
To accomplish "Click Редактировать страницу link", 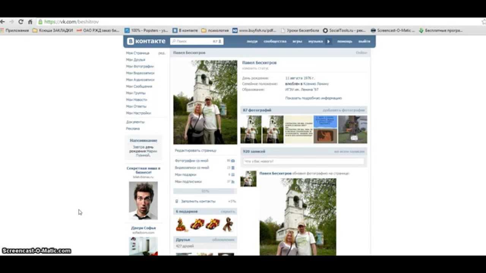I will click(196, 151).
